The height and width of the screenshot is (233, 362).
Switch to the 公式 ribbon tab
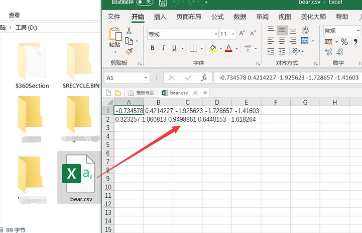(x=217, y=17)
